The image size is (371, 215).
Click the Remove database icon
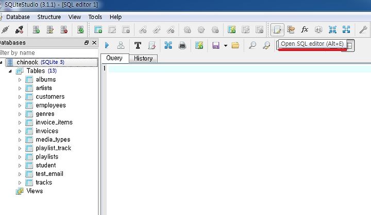point(64,30)
